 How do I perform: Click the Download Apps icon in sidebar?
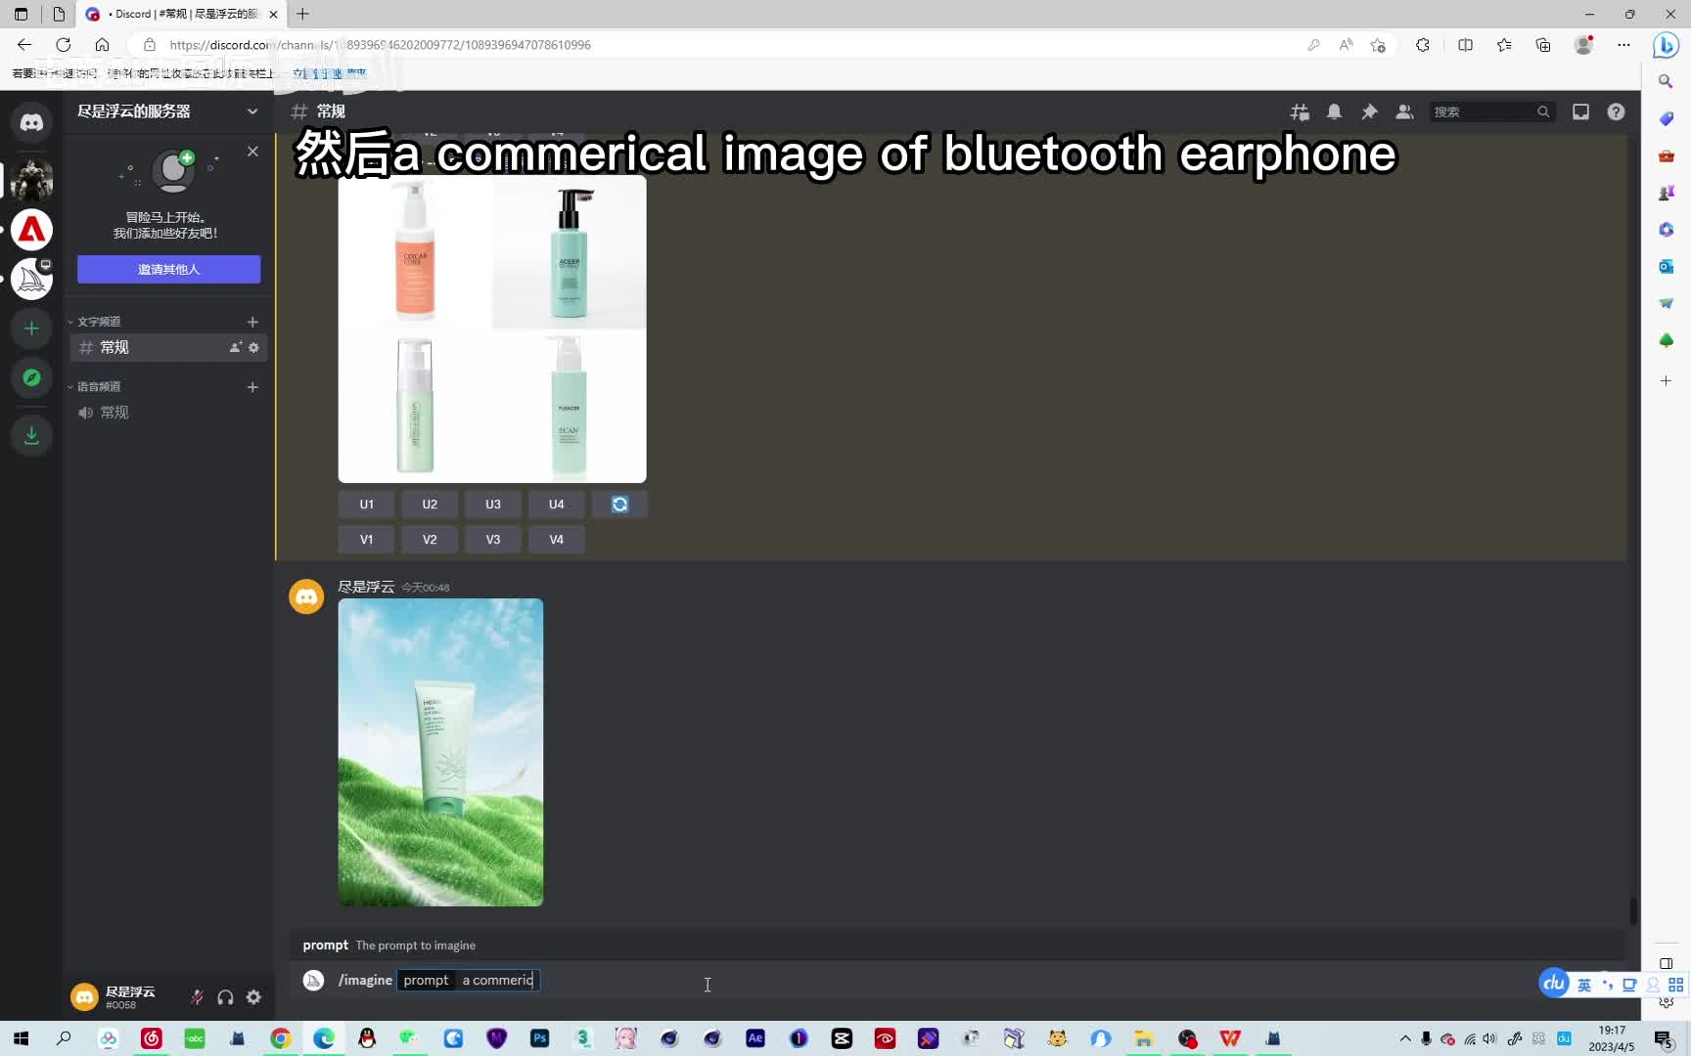point(31,435)
